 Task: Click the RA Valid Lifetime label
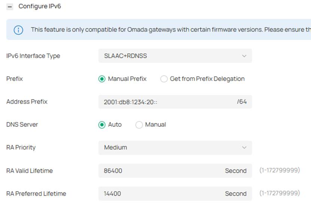click(x=30, y=171)
